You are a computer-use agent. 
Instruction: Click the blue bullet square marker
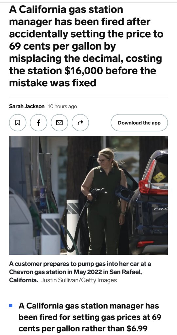[11, 306]
